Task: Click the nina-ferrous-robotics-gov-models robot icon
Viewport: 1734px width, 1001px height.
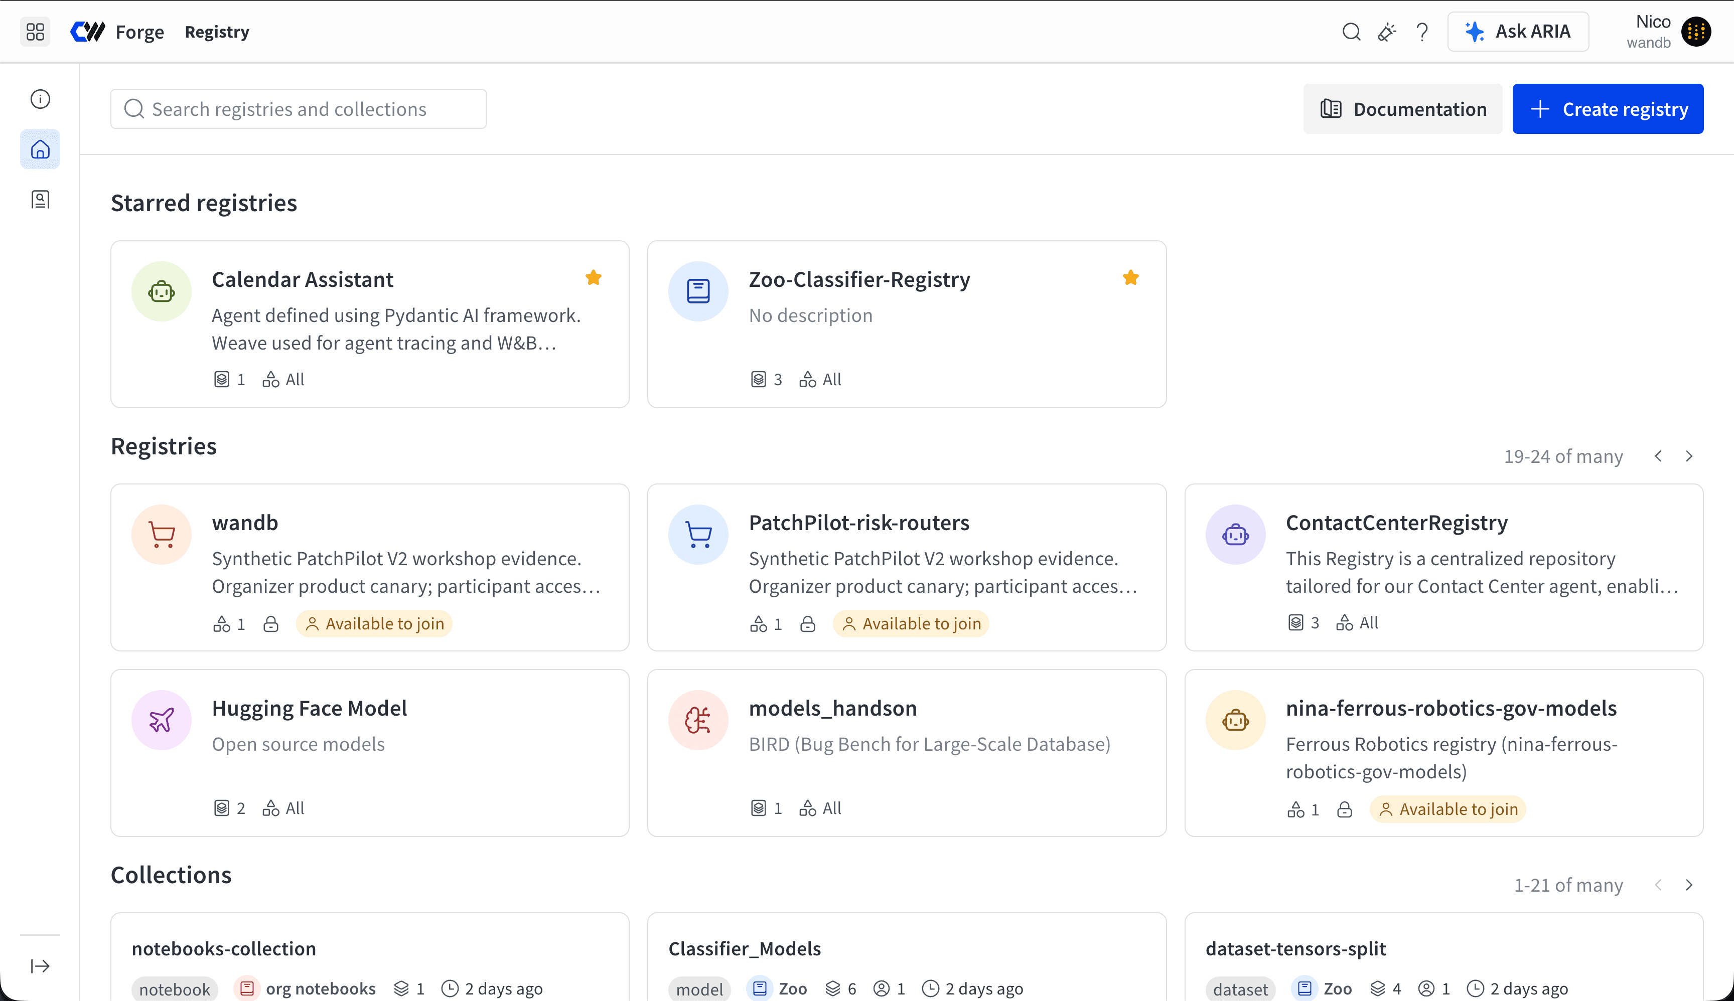Action: [x=1235, y=721]
